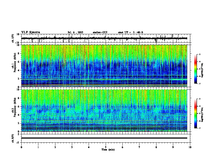Click time axis tick label "4"
Image resolution: width=214 pixels, height=165 pixels.
click(89, 147)
